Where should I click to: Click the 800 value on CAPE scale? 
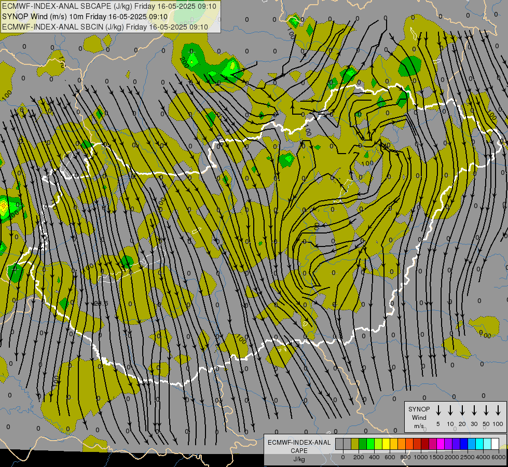(x=405, y=457)
